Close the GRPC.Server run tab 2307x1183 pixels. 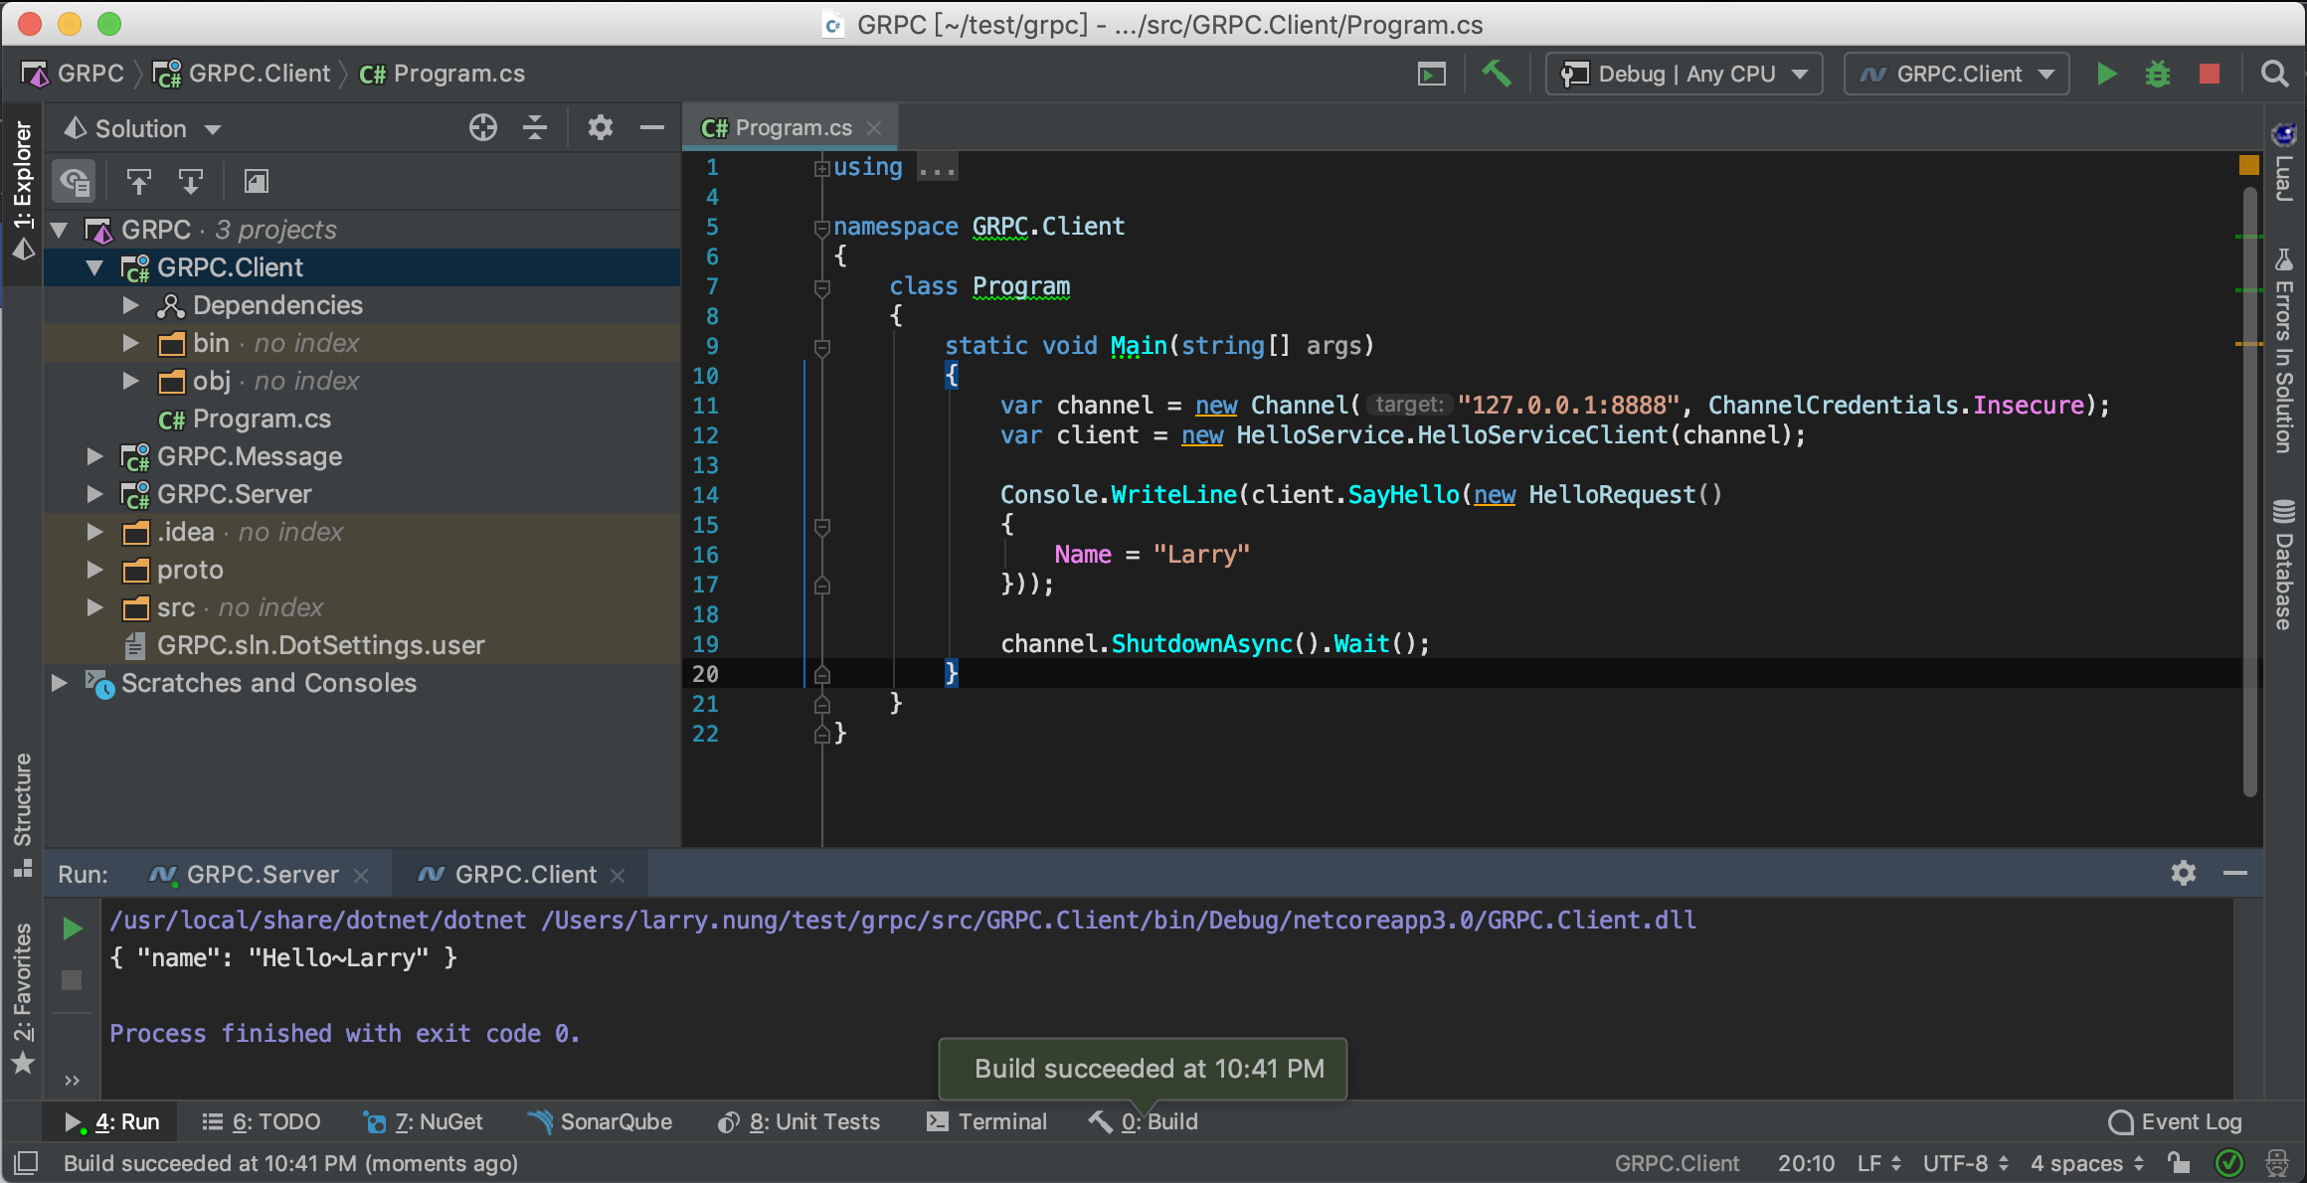[361, 875]
